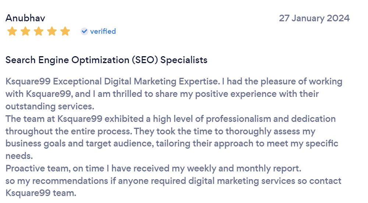This screenshot has height=203, width=368.
Task: Click the word needs on its own line
Action: click(x=19, y=156)
